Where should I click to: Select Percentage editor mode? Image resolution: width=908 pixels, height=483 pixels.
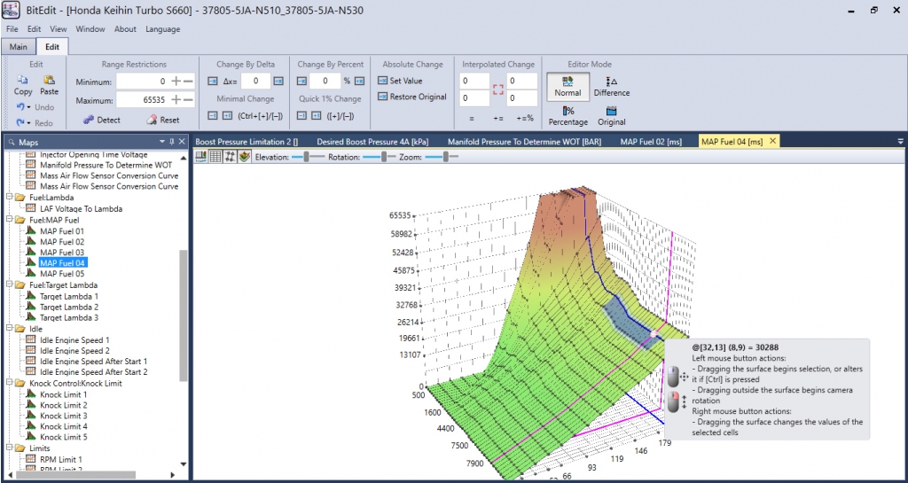point(567,116)
